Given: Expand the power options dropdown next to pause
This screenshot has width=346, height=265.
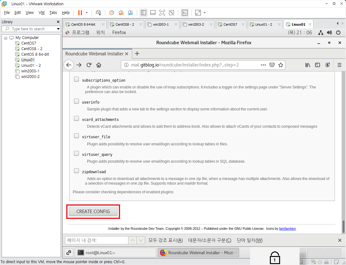Looking at the screenshot, I should tap(87, 13).
